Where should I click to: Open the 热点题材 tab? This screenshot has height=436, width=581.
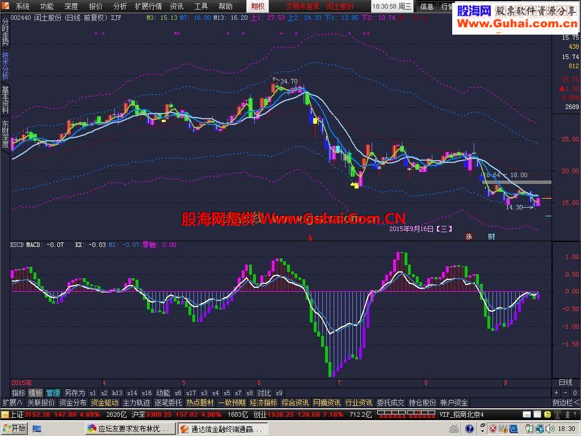200,403
